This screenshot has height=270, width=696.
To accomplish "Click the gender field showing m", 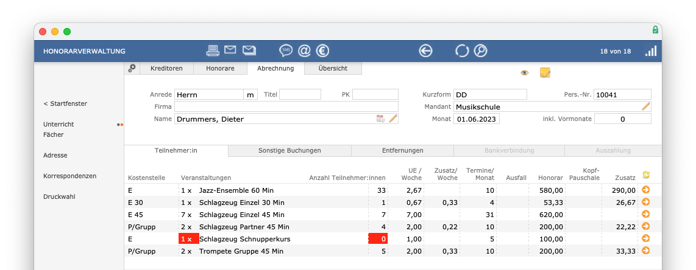I will click(250, 94).
